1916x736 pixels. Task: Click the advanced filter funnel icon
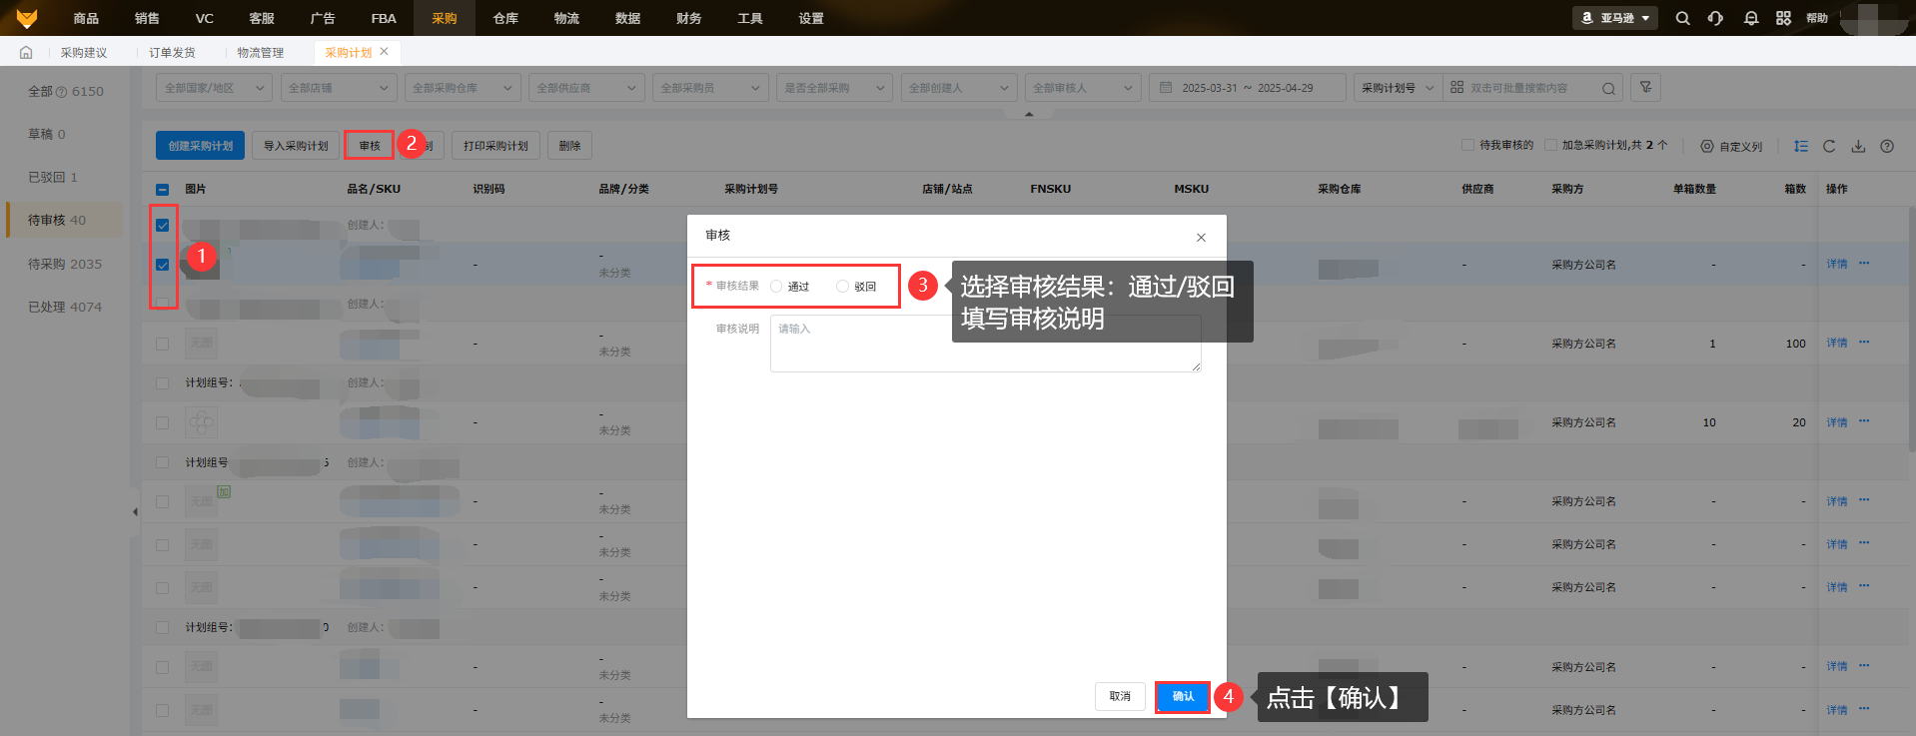pyautogui.click(x=1645, y=88)
